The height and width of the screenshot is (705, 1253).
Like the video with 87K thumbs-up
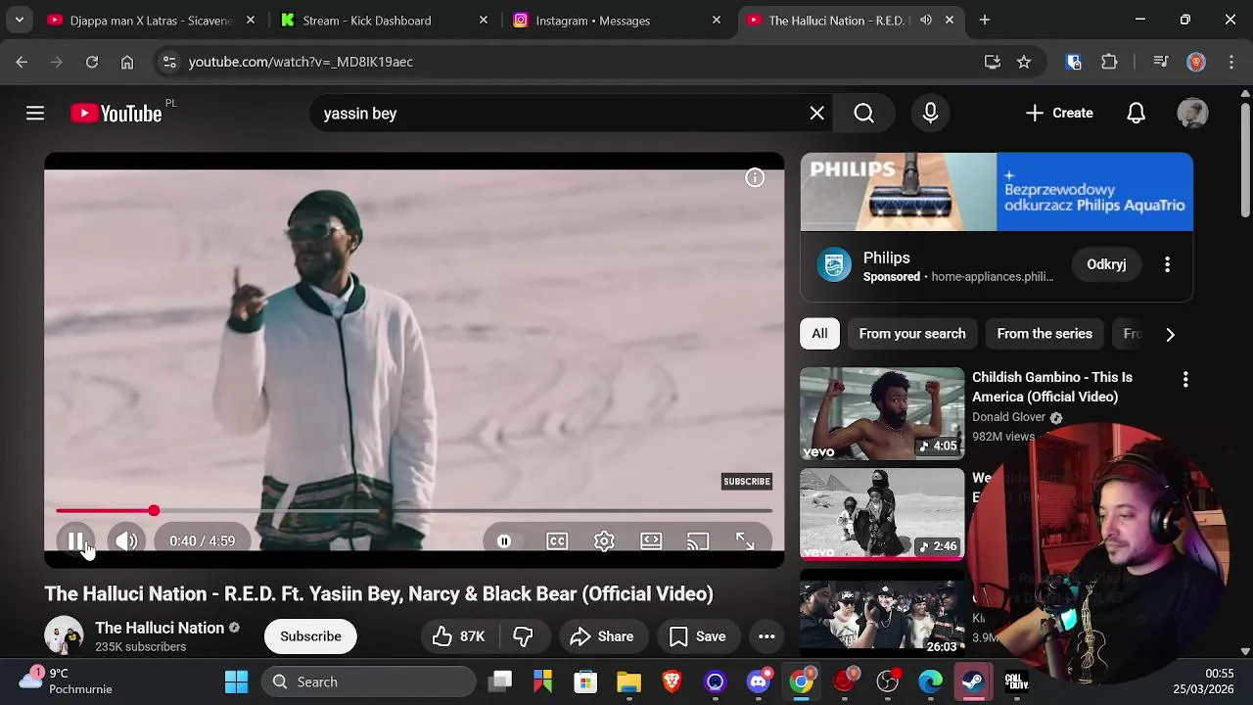pos(459,636)
